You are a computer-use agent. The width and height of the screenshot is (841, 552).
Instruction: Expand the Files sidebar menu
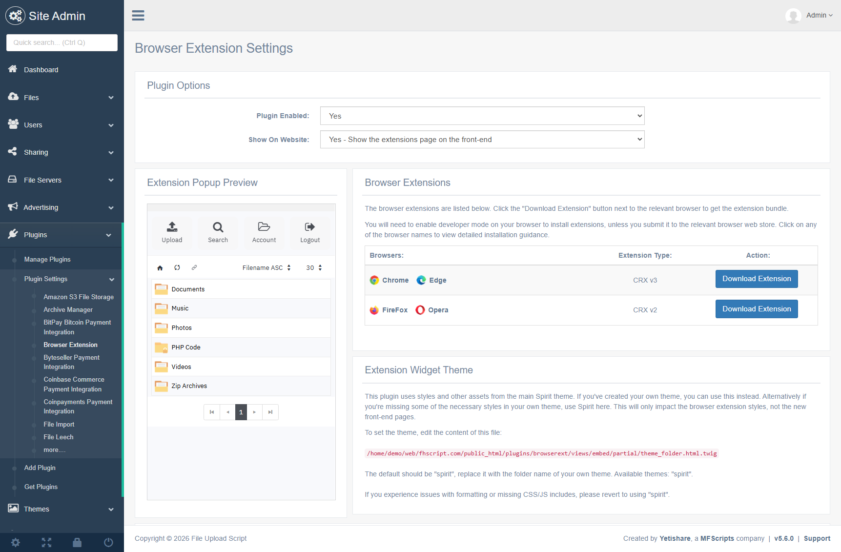point(62,98)
